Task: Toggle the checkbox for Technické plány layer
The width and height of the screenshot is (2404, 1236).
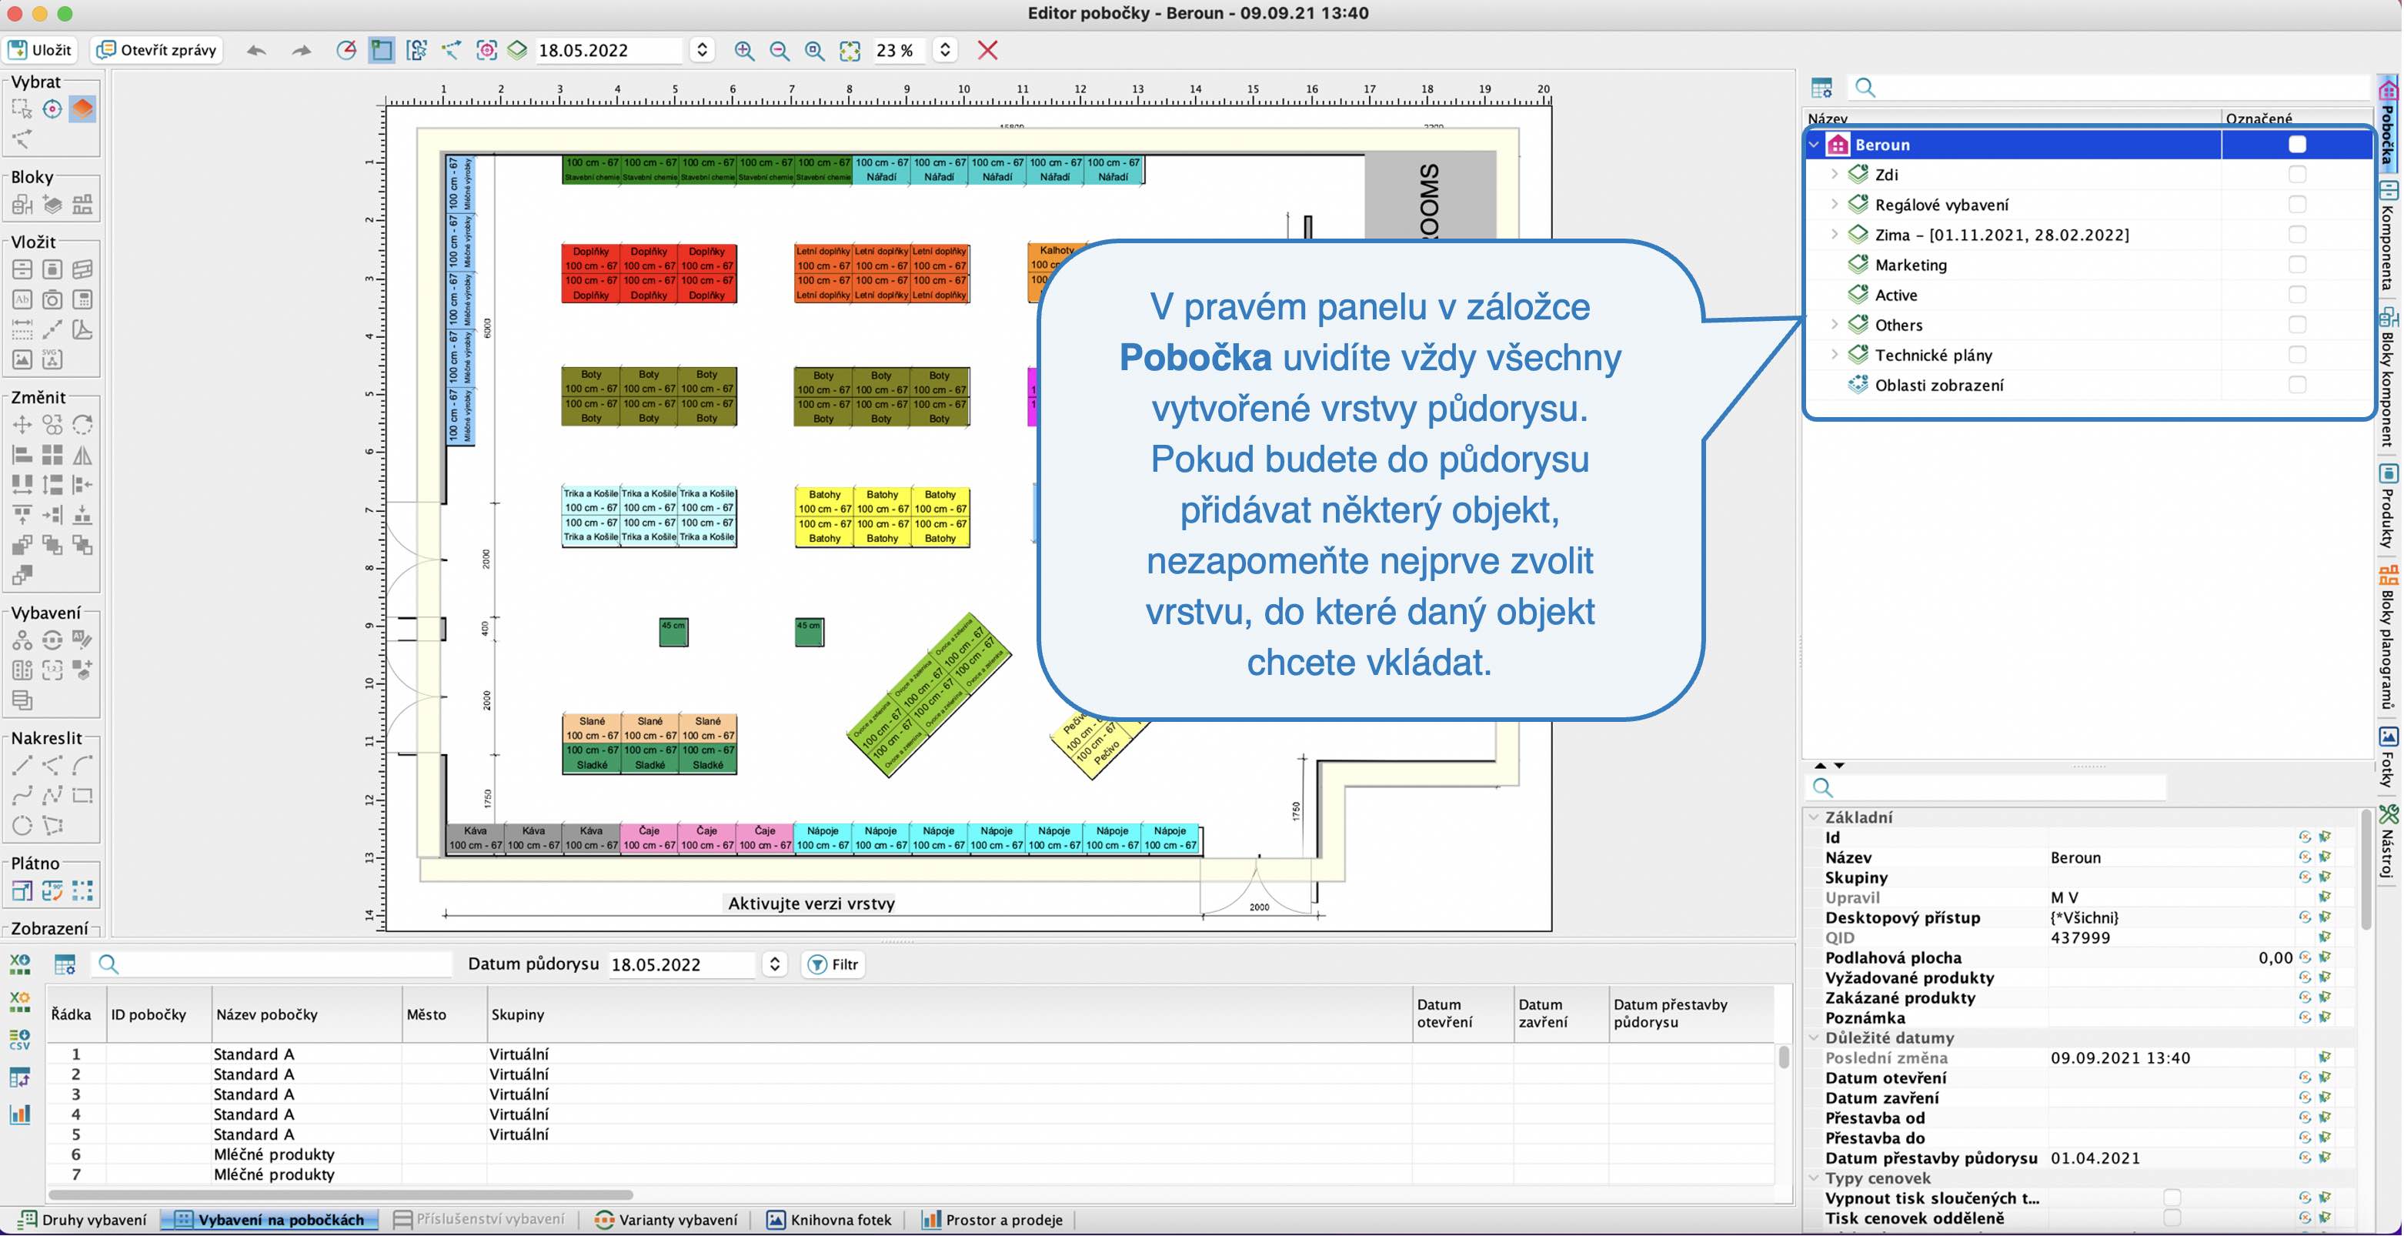Action: click(2297, 355)
